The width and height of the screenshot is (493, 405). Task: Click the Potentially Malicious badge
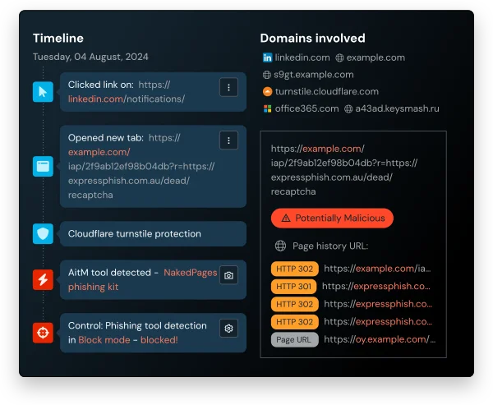click(x=332, y=218)
